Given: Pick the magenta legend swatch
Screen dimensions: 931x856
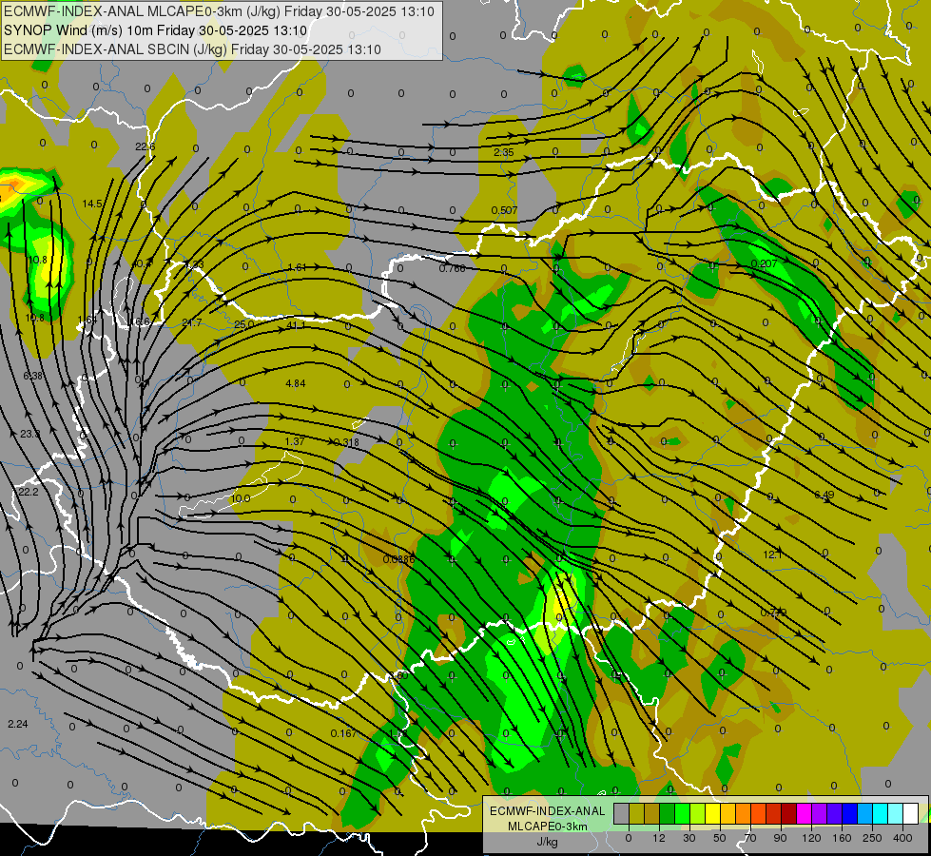Looking at the screenshot, I should (x=805, y=814).
